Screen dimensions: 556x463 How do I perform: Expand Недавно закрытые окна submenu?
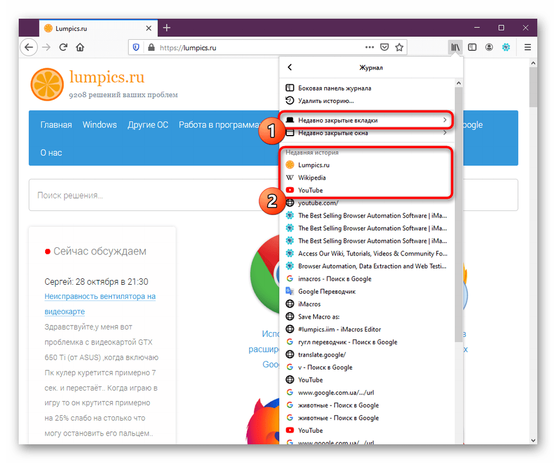(x=367, y=133)
